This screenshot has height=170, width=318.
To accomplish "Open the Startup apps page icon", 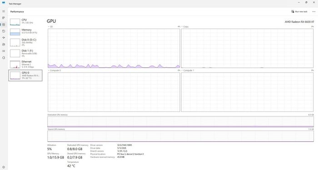I will 4,38.
